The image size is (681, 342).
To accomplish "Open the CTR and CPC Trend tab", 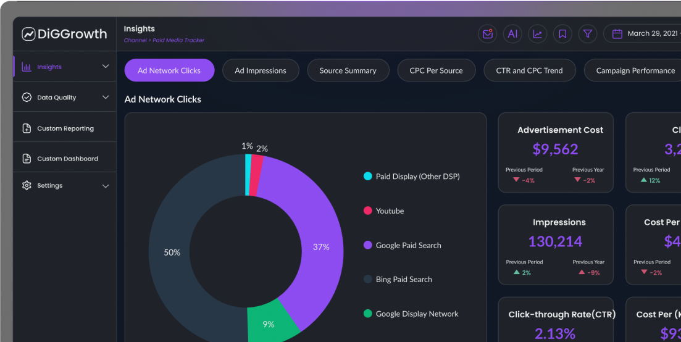I will click(x=529, y=70).
